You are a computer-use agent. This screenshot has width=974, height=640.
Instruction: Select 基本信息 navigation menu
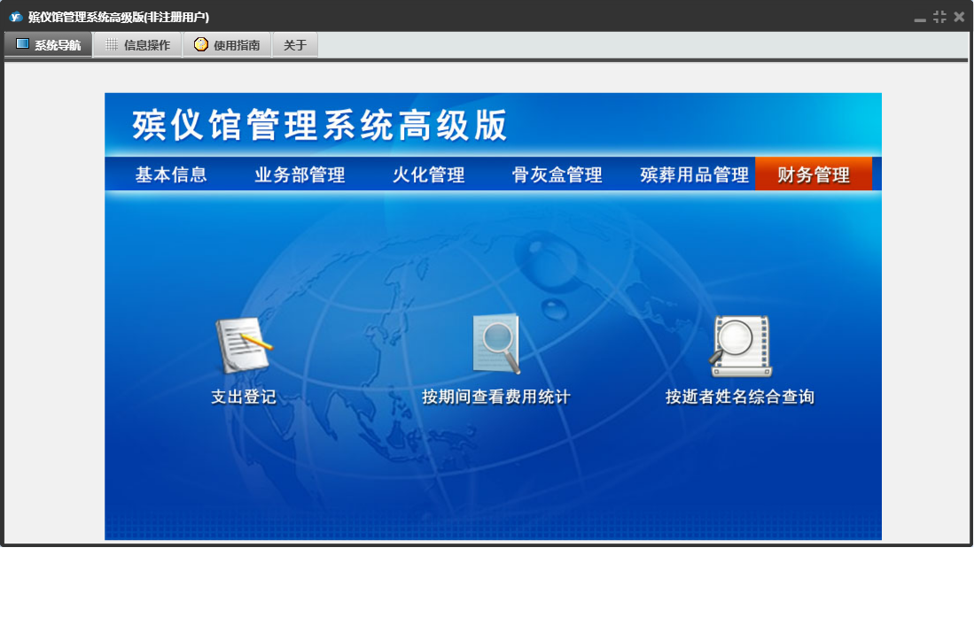coord(171,174)
